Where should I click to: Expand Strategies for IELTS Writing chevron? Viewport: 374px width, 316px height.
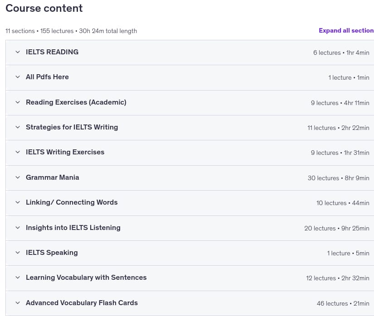(x=18, y=127)
